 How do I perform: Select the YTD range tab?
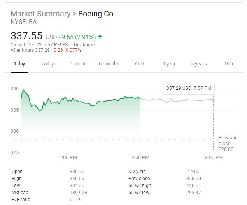tap(139, 64)
